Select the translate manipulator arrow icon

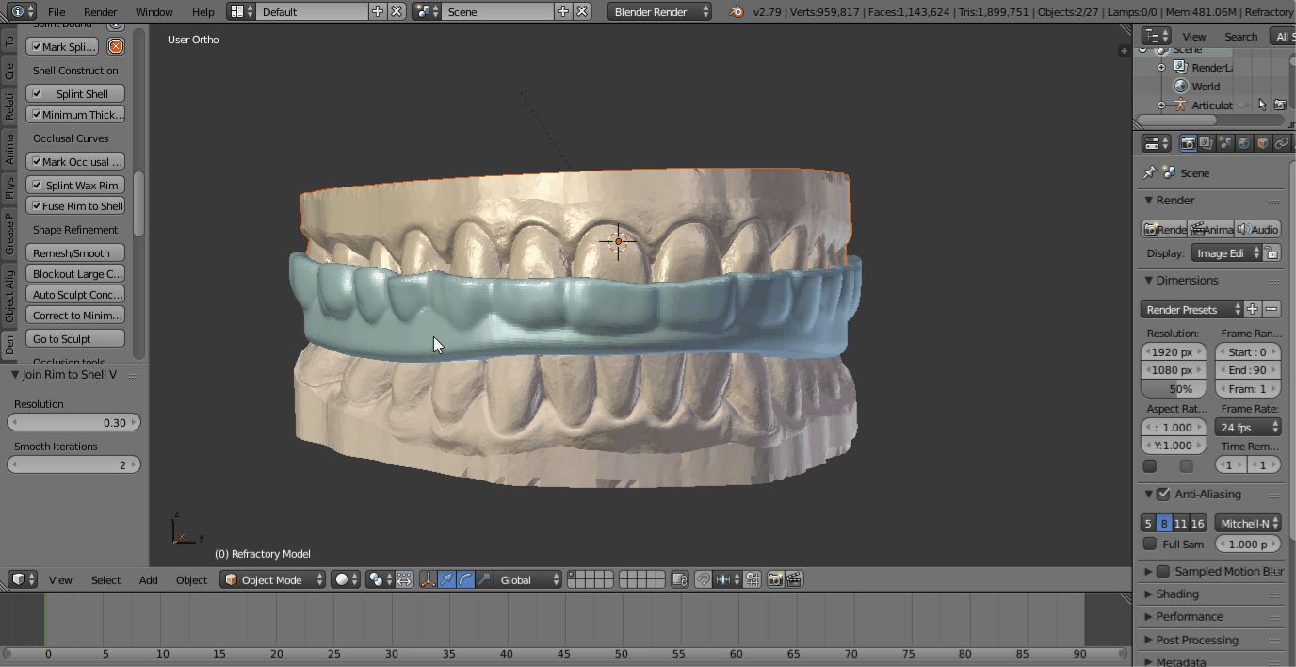[x=446, y=579]
